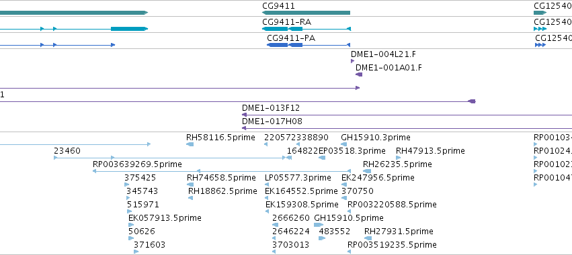Click the CG9411 gene label
572x255 pixels.
coord(278,6)
